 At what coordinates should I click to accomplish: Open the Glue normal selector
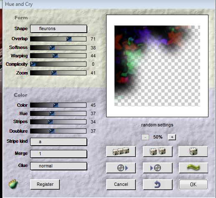58,166
